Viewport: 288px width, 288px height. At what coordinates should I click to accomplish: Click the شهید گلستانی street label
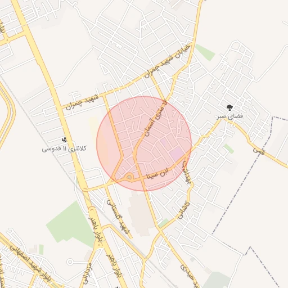tap(118, 217)
